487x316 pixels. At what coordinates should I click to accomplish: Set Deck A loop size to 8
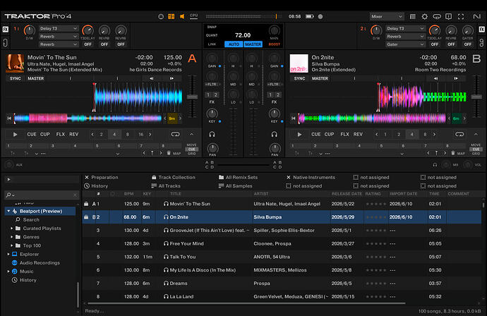tap(127, 135)
